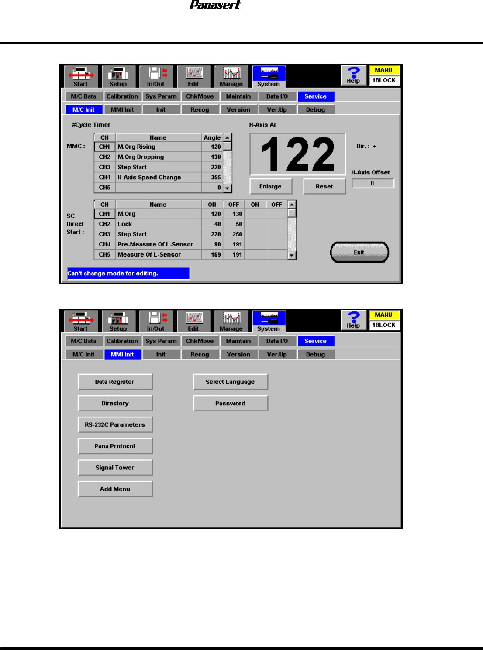Select System icon in lower screen toolbar
Screen dimensions: 483x650
point(269,322)
